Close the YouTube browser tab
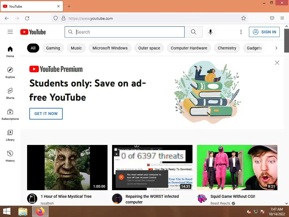The width and height of the screenshot is (289, 217). [58, 6]
